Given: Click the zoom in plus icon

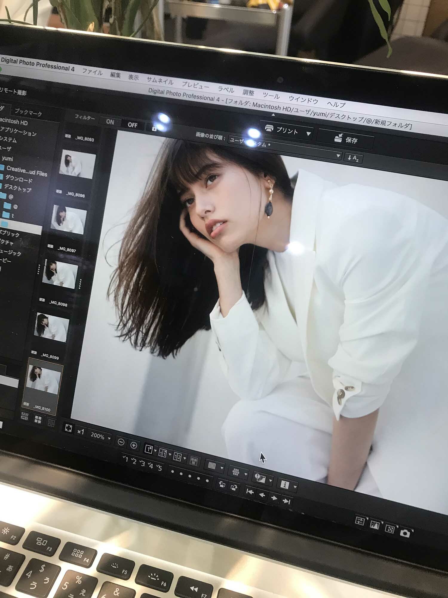Looking at the screenshot, I should pyautogui.click(x=134, y=446).
